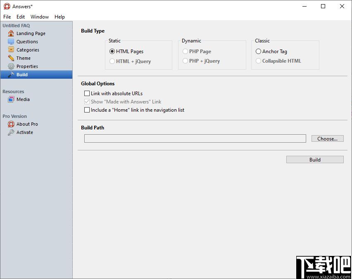The width and height of the screenshot is (352, 279).
Task: Click the Categories box icon
Action: [11, 50]
